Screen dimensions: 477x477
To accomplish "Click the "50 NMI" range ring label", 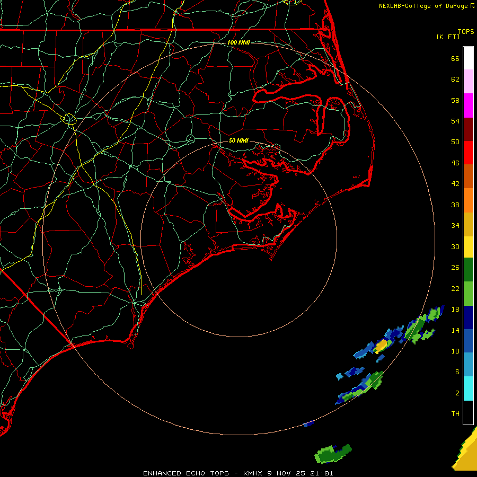I will [x=238, y=140].
